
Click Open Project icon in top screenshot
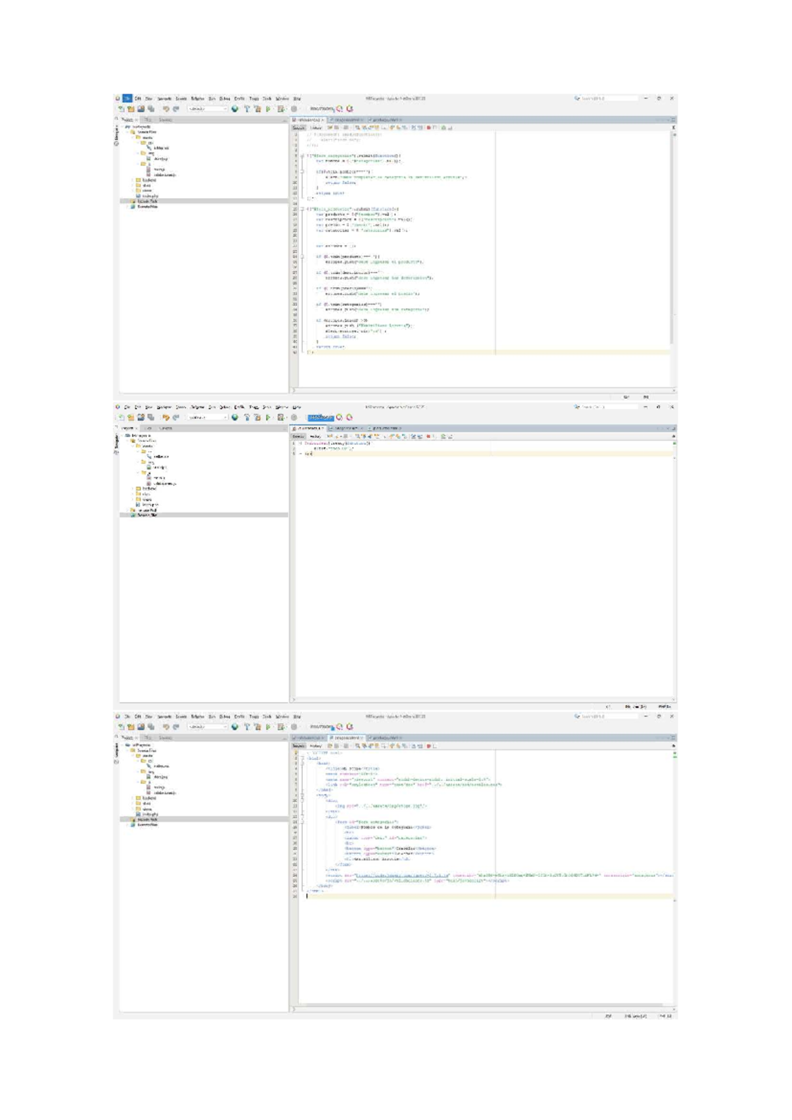141,109
